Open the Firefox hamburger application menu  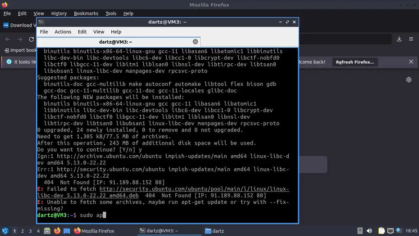coord(411,39)
